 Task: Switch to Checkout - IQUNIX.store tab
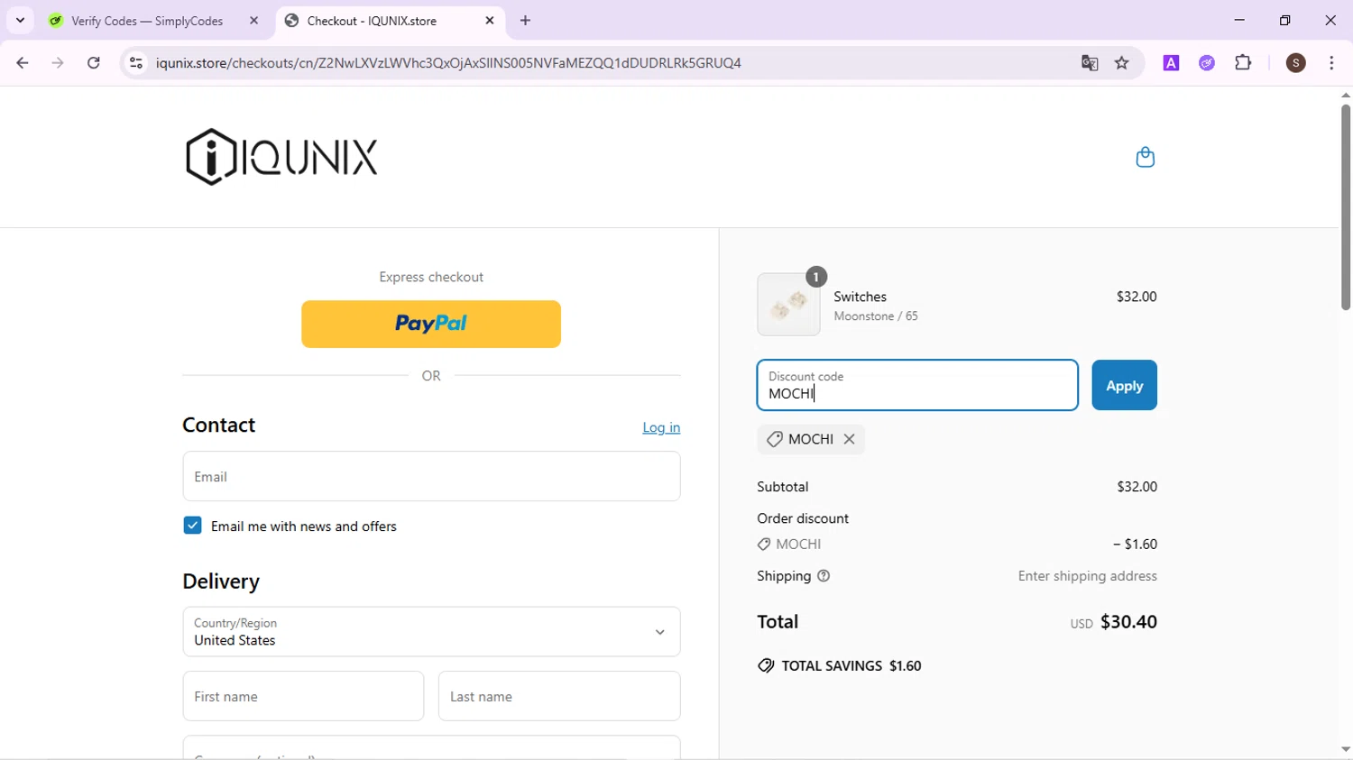(372, 21)
